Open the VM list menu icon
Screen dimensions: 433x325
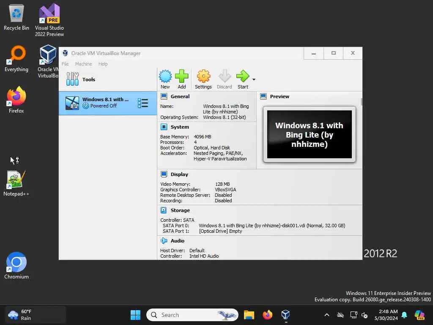coord(143,103)
